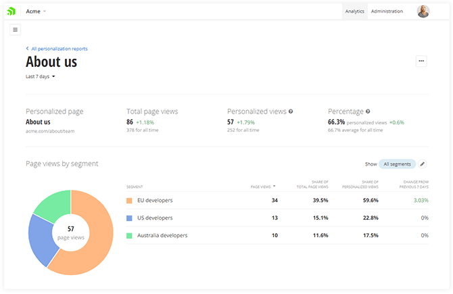Click the pencil edit segments icon
This screenshot has height=294, width=453.
click(423, 164)
